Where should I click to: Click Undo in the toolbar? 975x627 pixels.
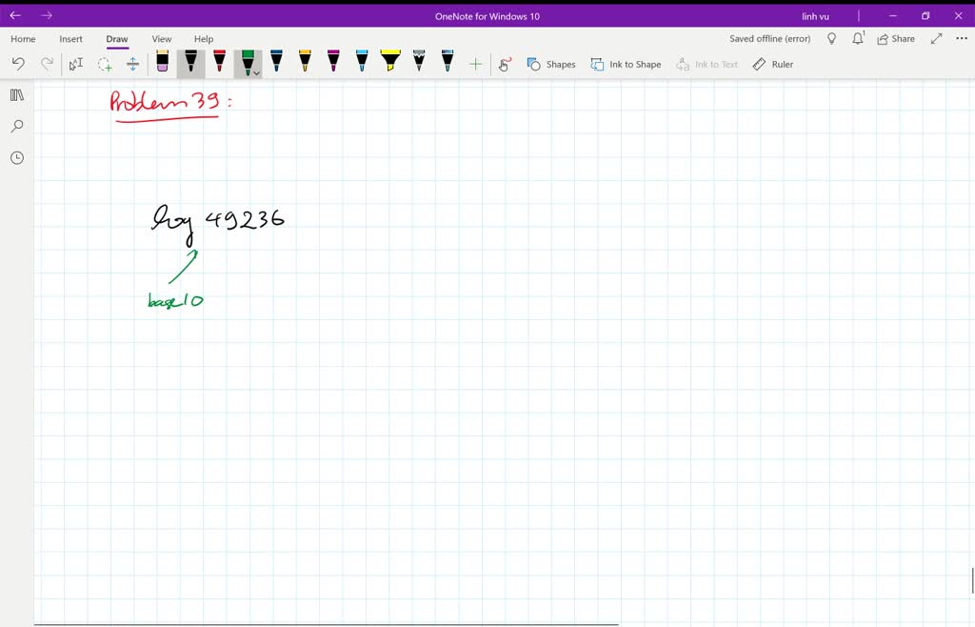(x=18, y=63)
